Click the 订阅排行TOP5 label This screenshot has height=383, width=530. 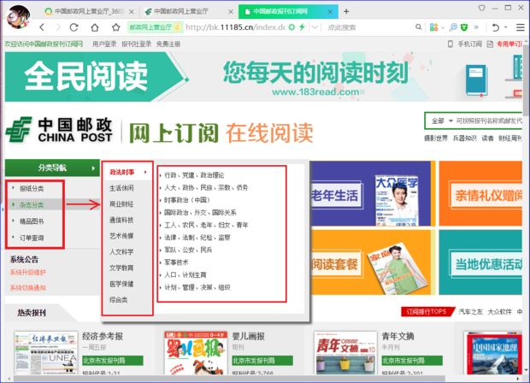coord(427,312)
